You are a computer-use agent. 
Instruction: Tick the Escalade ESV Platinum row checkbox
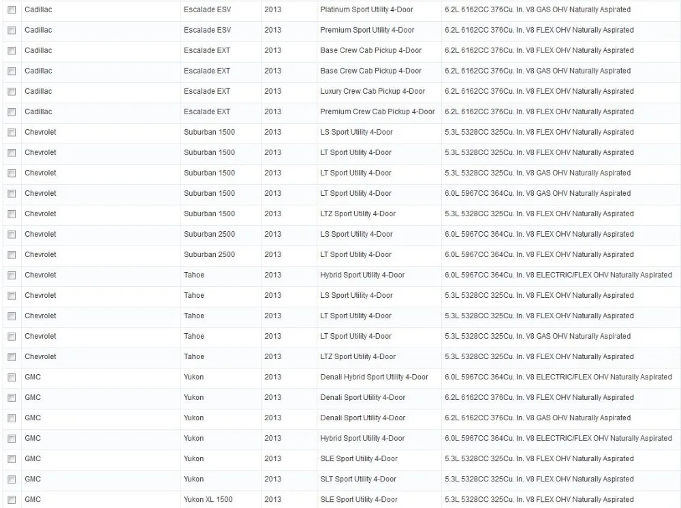[x=12, y=10]
